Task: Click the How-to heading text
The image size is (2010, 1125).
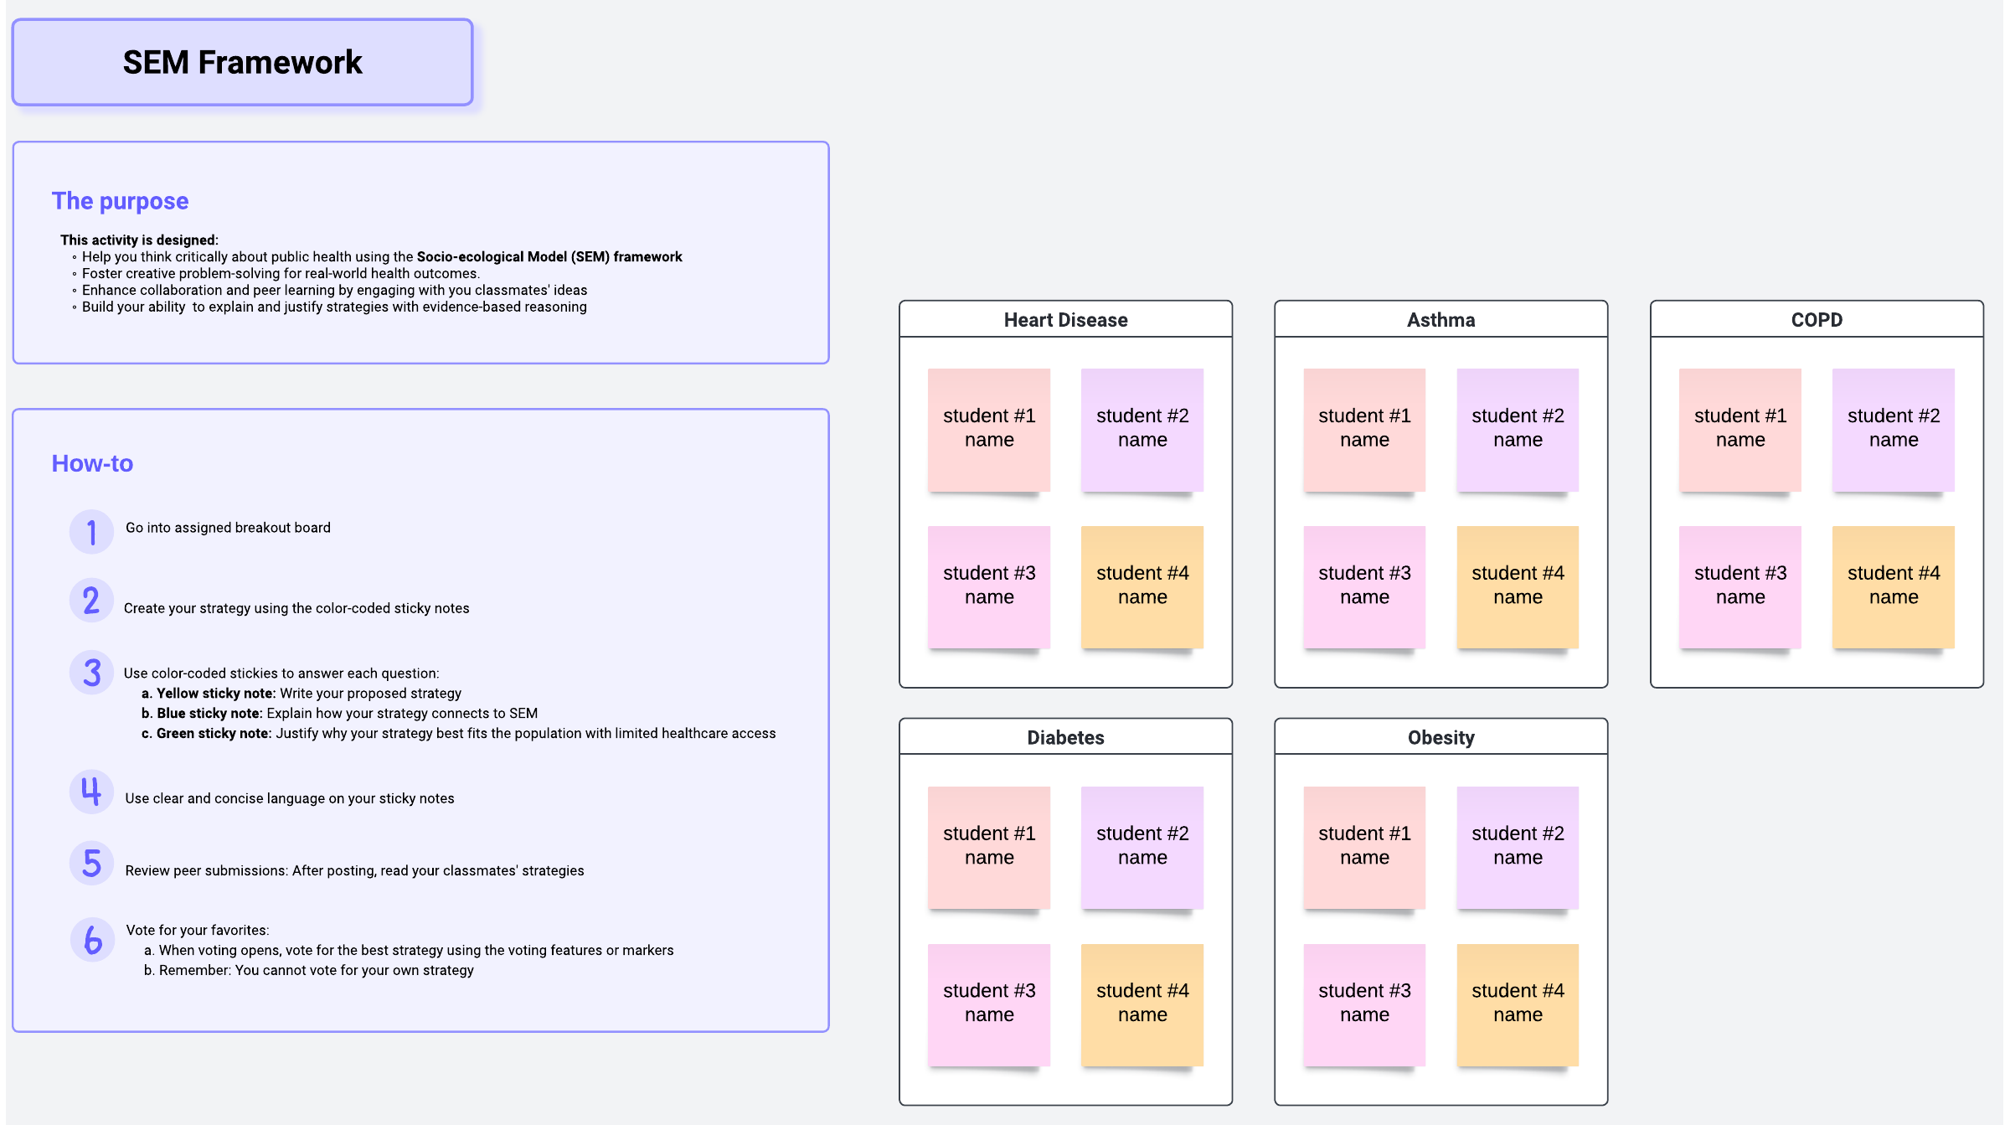Action: pos(92,463)
